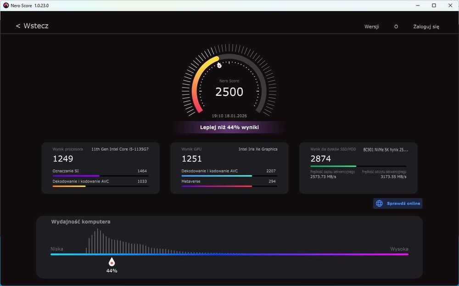Image resolution: width=459 pixels, height=286 pixels.
Task: Click the Wynik GPU label
Action: click(x=191, y=149)
